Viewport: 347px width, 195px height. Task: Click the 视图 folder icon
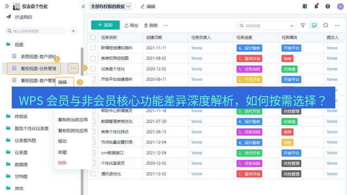pos(8,44)
